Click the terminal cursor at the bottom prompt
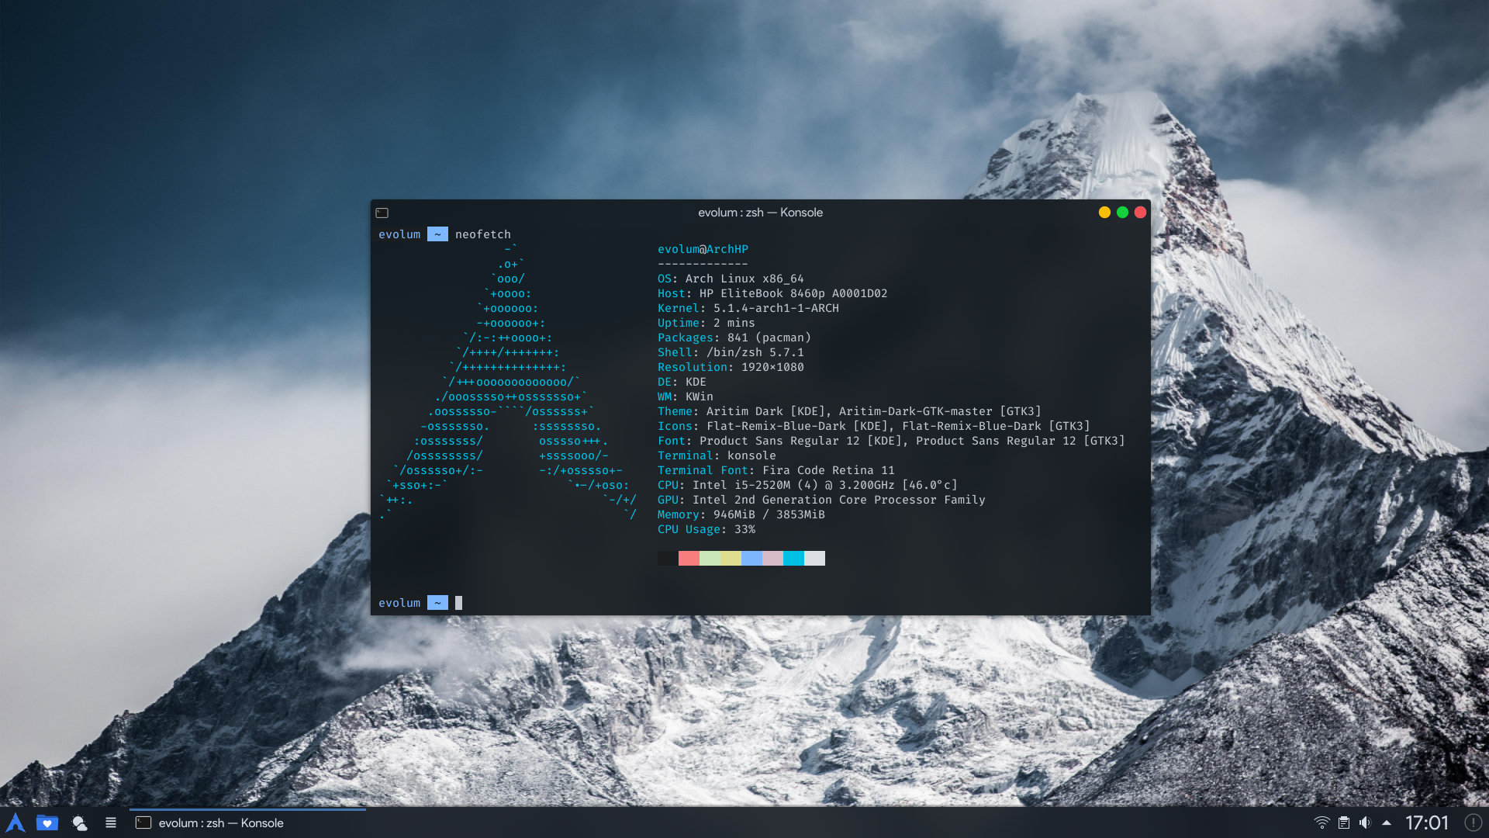 point(458,603)
